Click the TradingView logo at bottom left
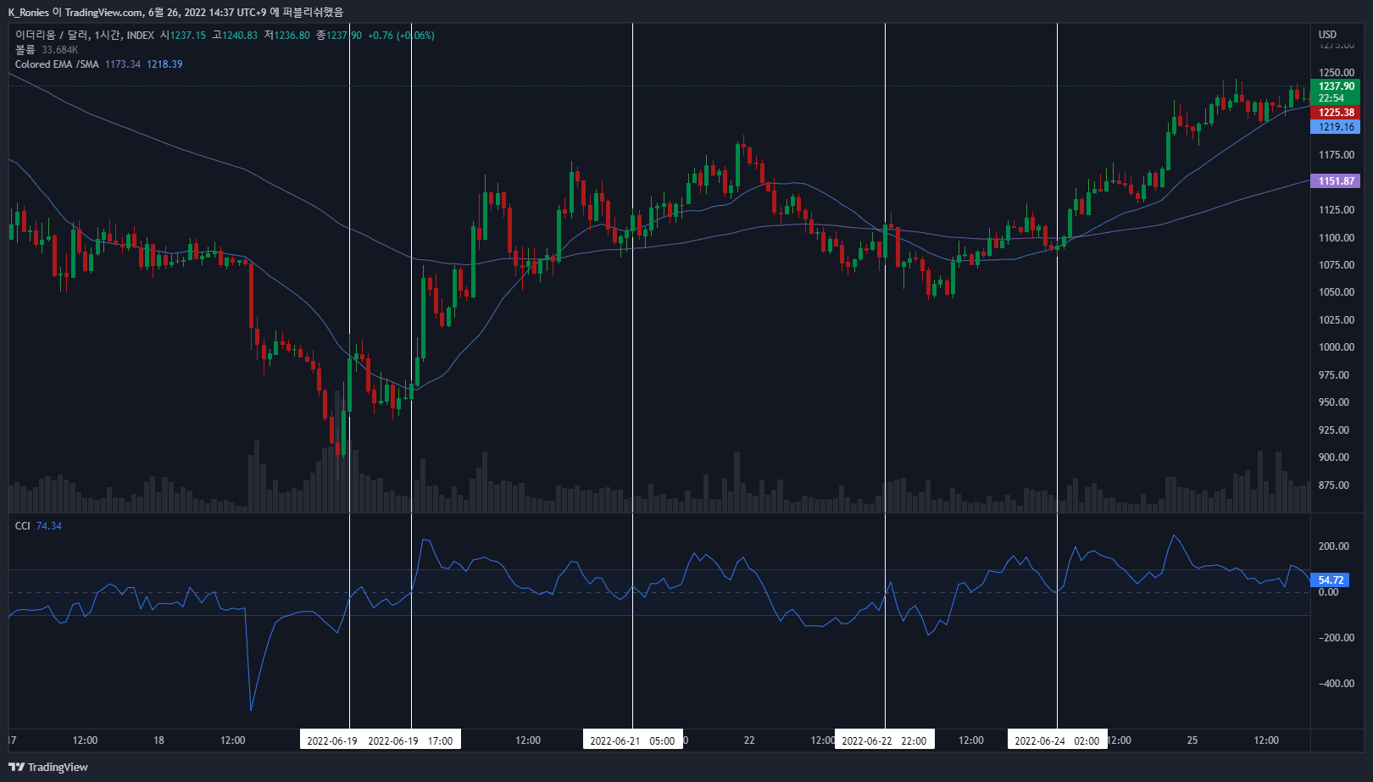Viewport: 1373px width, 782px height. 48,767
